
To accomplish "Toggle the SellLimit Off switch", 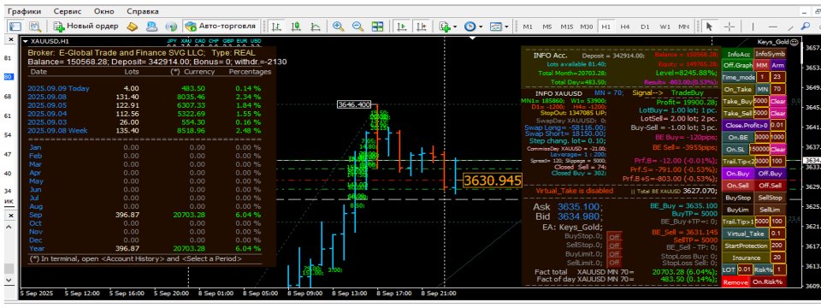I will click(x=614, y=263).
